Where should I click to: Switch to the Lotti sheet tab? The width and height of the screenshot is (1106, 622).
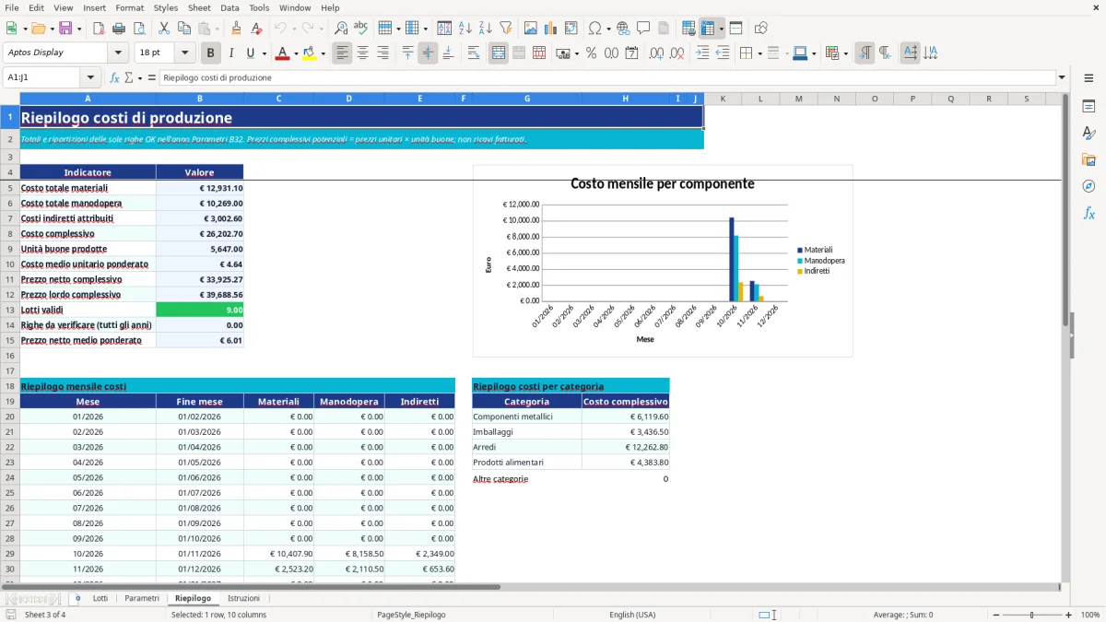[x=100, y=598]
